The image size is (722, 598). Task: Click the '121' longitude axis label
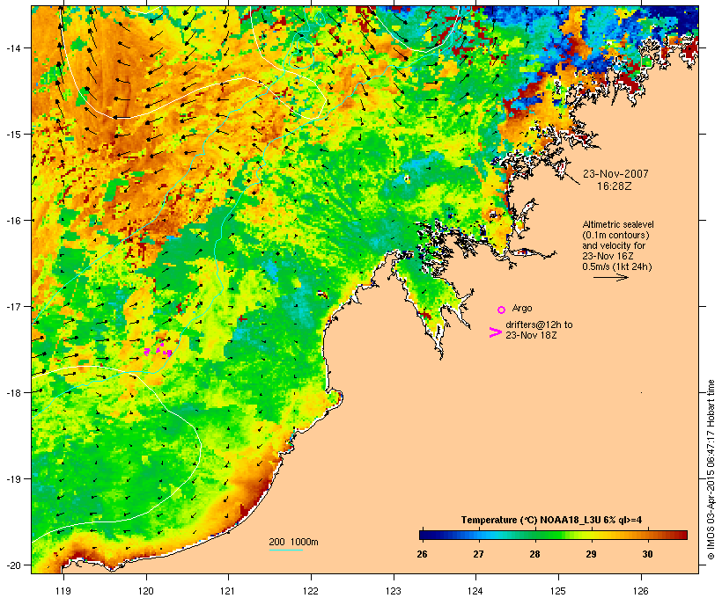[x=228, y=591]
